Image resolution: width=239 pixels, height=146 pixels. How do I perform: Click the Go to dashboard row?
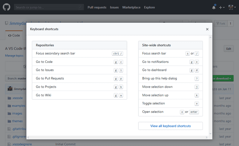(x=170, y=70)
